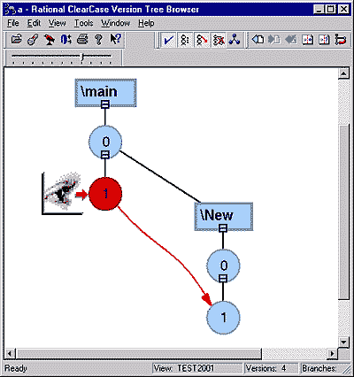Click vertical scrollbar up arrow
Screen dimensions: 354x377
coord(343,73)
